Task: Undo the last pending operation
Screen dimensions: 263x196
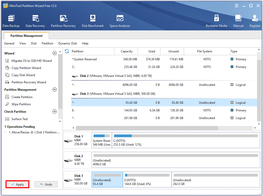Action: click(x=46, y=184)
